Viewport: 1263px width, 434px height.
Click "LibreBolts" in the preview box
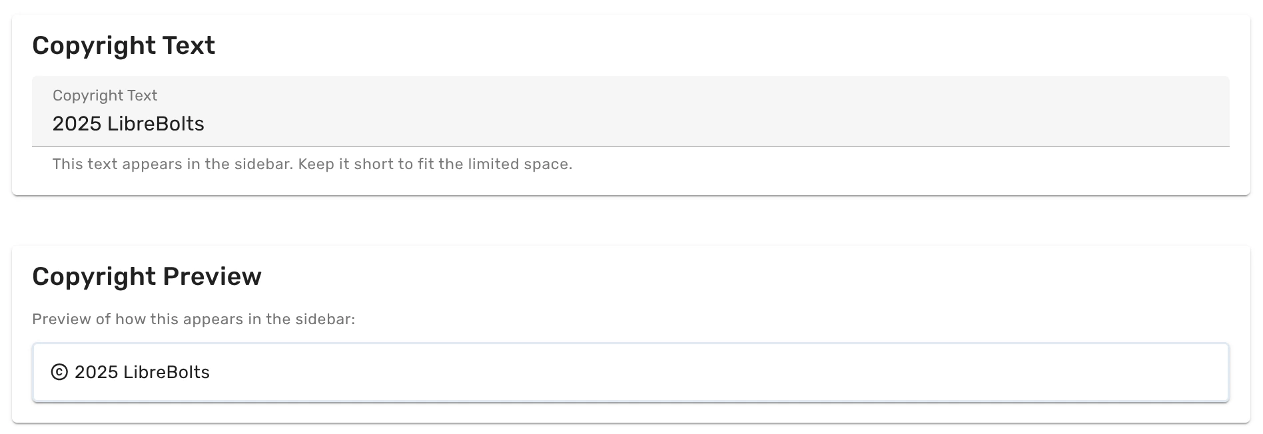[167, 372]
